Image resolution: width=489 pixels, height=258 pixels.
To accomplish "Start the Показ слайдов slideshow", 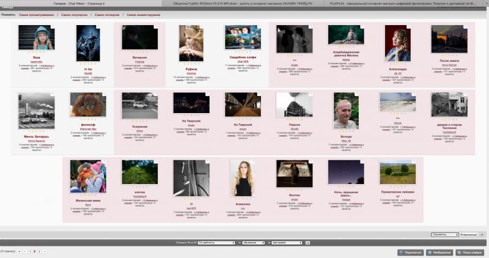I will (x=469, y=252).
